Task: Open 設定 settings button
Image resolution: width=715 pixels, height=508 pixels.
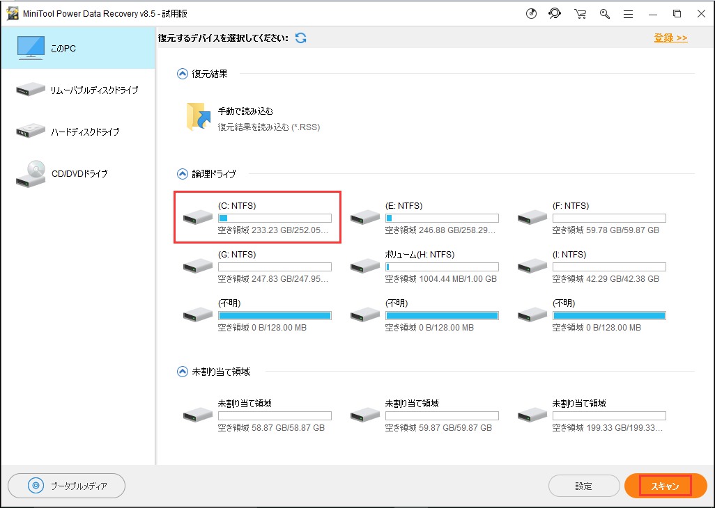Action: 583,486
